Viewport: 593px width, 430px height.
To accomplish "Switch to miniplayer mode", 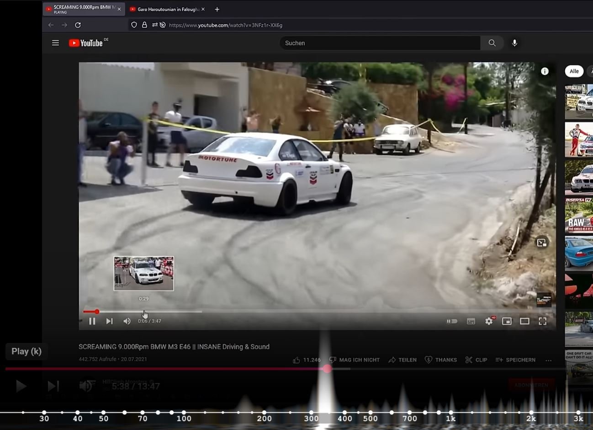I will pos(507,321).
